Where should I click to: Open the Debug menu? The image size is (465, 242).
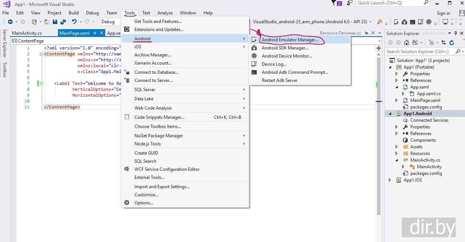[x=92, y=13]
